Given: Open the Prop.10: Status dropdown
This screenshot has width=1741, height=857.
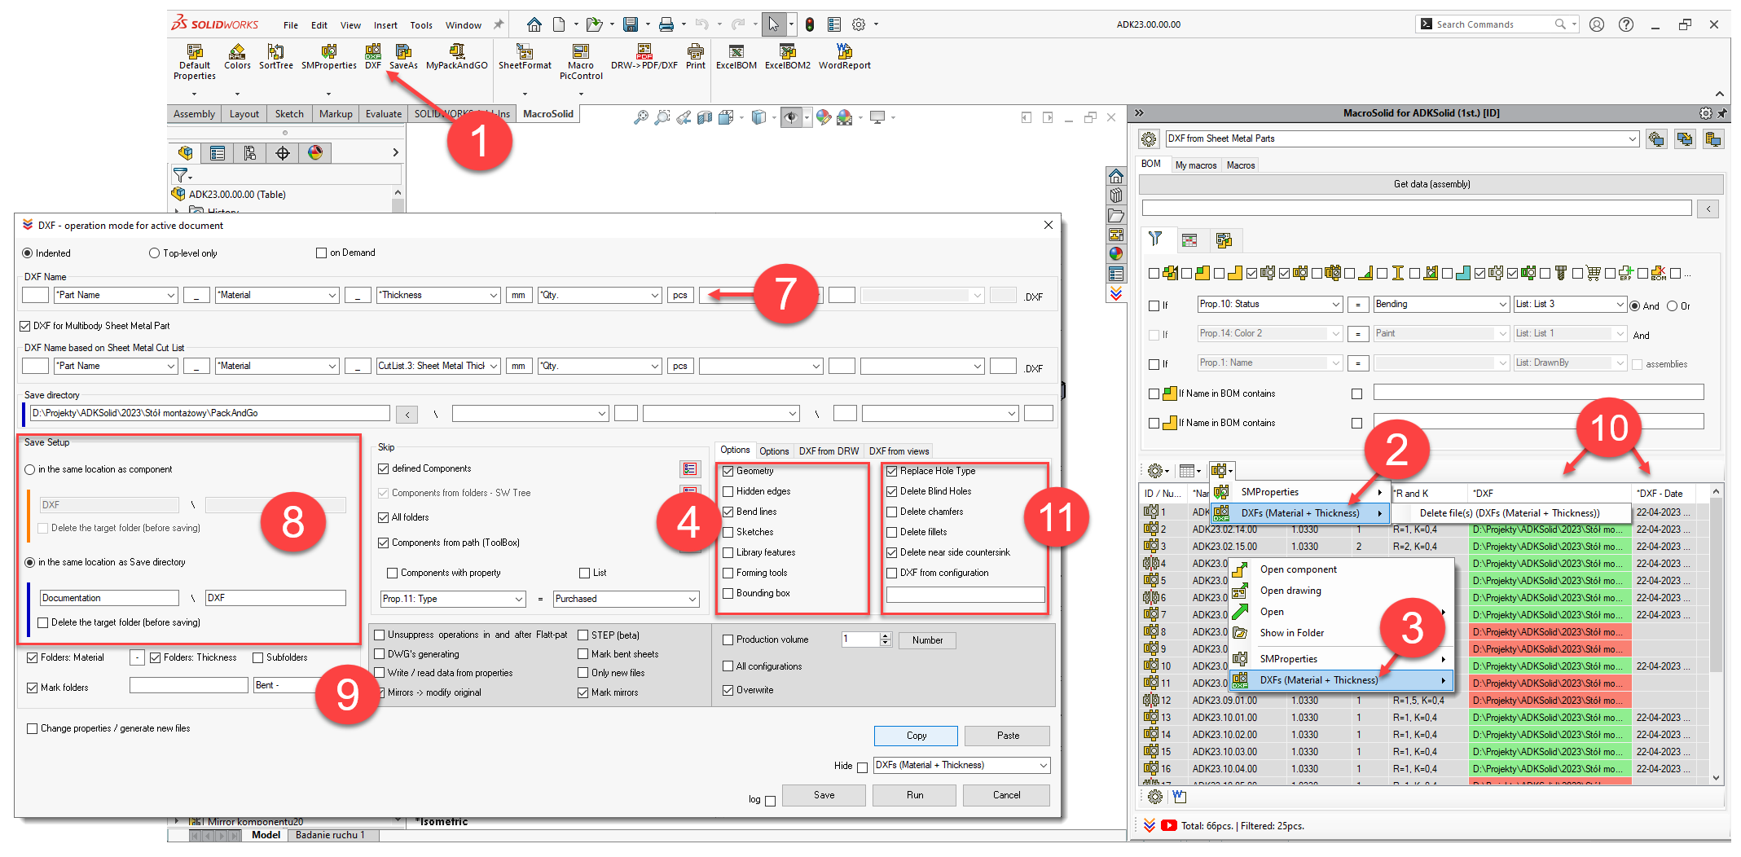Looking at the screenshot, I should 1269,304.
